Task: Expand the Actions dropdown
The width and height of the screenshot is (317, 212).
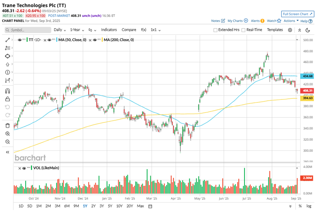Action: click(x=291, y=21)
